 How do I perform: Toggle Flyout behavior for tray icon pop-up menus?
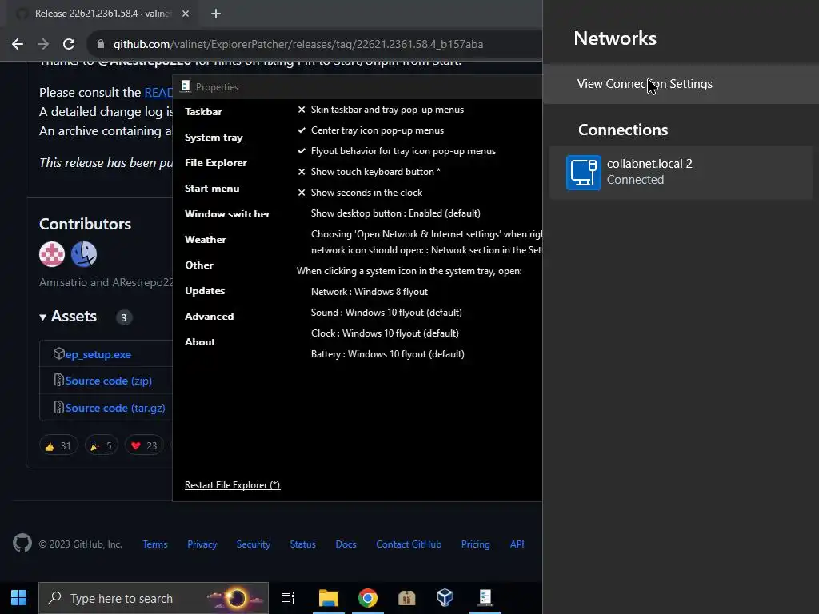397,151
